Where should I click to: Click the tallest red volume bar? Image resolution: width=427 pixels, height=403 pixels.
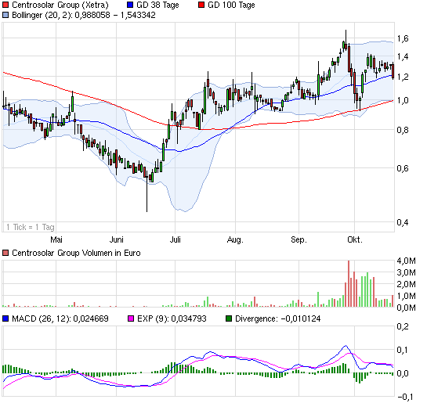pos(349,283)
